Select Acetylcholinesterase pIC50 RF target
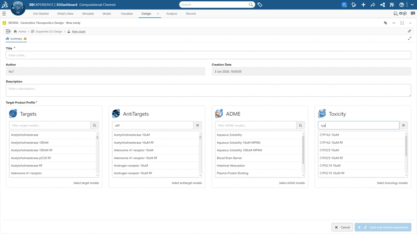417x234 pixels. [x=53, y=158]
